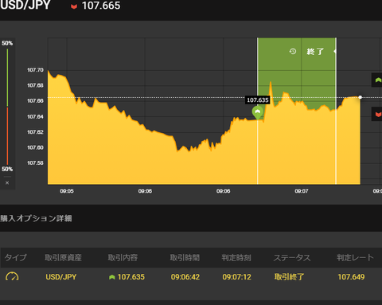Viewport: 382px width, 305px height.
Task: Click the speedometer type icon in trade row
Action: pos(12,276)
